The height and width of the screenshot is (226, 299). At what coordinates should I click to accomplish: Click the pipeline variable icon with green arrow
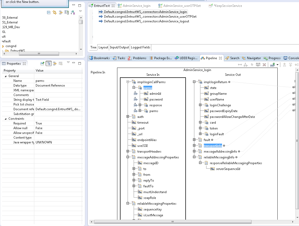(x=273, y=65)
